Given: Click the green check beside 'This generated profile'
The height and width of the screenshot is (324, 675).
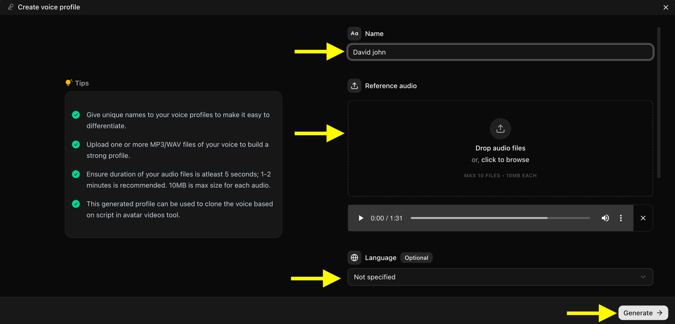Looking at the screenshot, I should (76, 204).
